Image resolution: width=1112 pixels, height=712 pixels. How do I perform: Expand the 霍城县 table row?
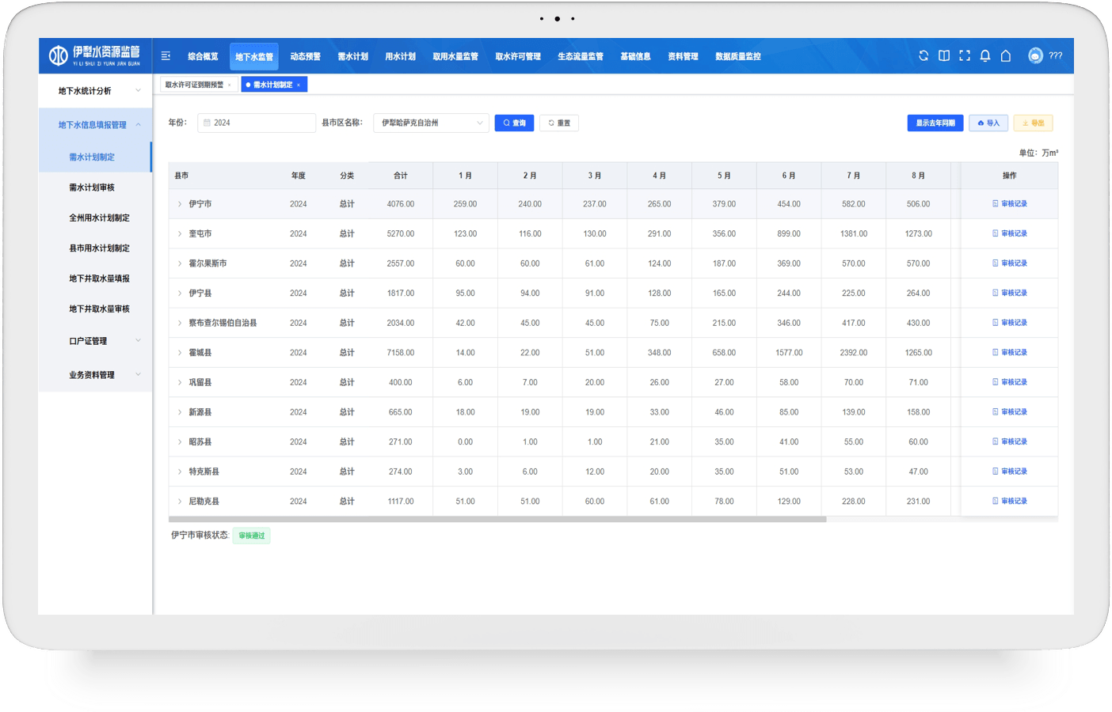coord(180,353)
